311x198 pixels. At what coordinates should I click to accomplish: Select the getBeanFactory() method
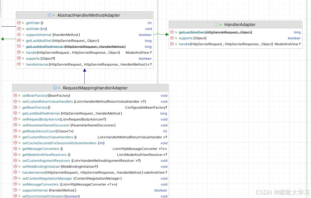(x=36, y=107)
